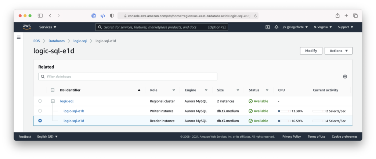Click the Modify button
The width and height of the screenshot is (376, 159).
pos(311,51)
